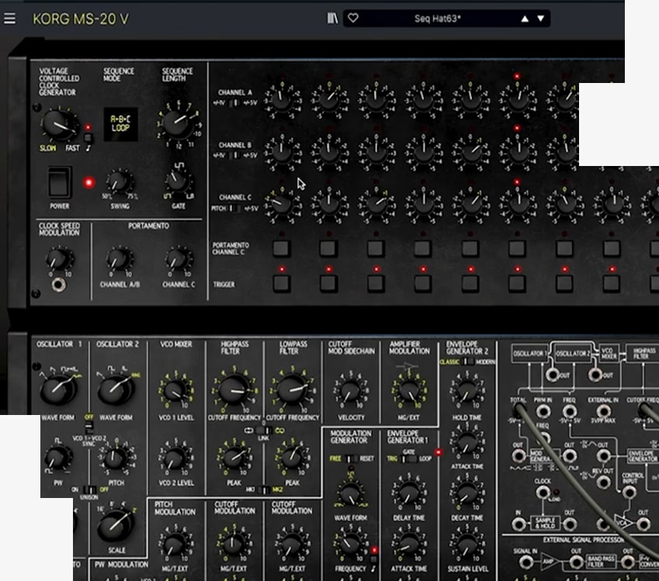Click the Envelope Generator 1 Delay Time knob
This screenshot has height=581, width=659.
coord(409,493)
